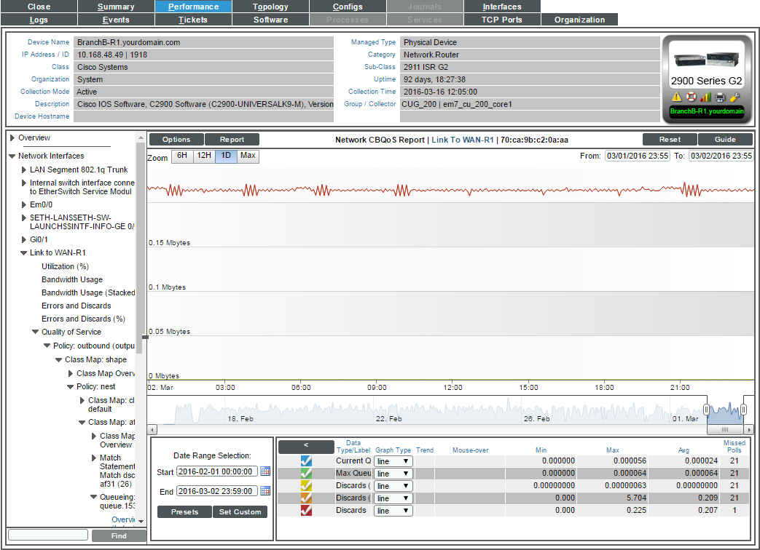Open graph type dropdown for red Discards row
Viewport: 760px width, 550px height.
(x=393, y=510)
